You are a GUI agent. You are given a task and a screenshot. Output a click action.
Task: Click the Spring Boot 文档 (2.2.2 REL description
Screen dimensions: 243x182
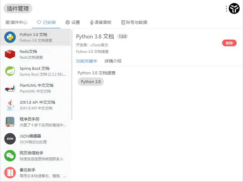point(43,74)
